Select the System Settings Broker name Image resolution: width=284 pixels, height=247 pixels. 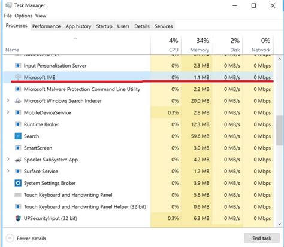(50, 183)
